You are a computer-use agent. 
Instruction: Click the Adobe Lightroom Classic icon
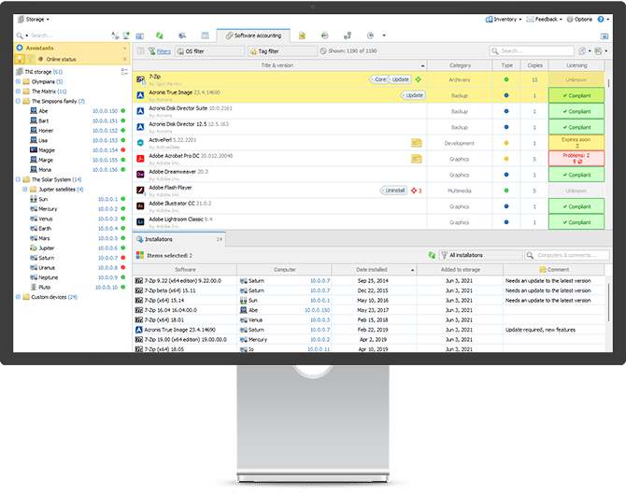[140, 222]
